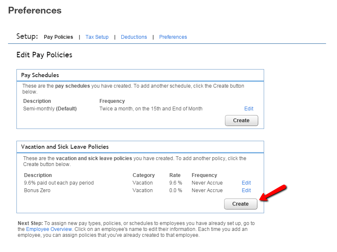Edit the Bonus Zero policy
This screenshot has height=252, width=337.
pos(246,190)
